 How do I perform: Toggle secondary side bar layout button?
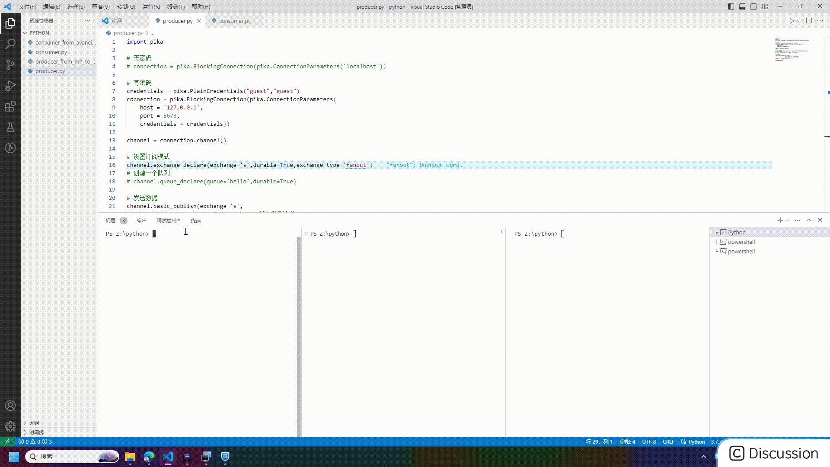(753, 6)
